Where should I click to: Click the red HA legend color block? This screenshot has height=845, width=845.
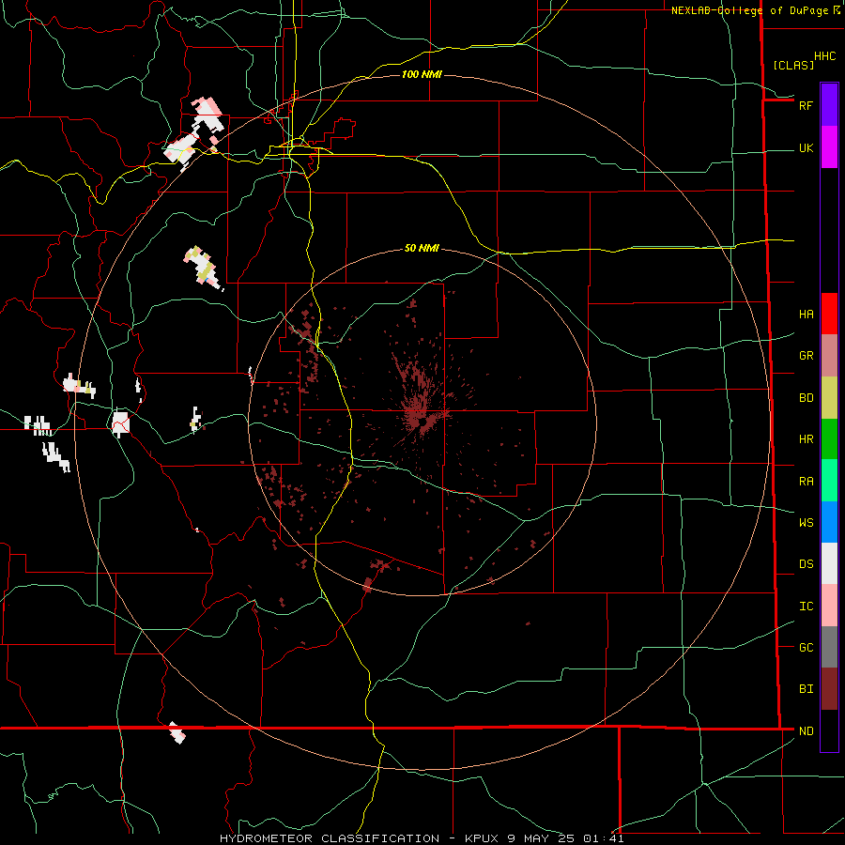829,314
